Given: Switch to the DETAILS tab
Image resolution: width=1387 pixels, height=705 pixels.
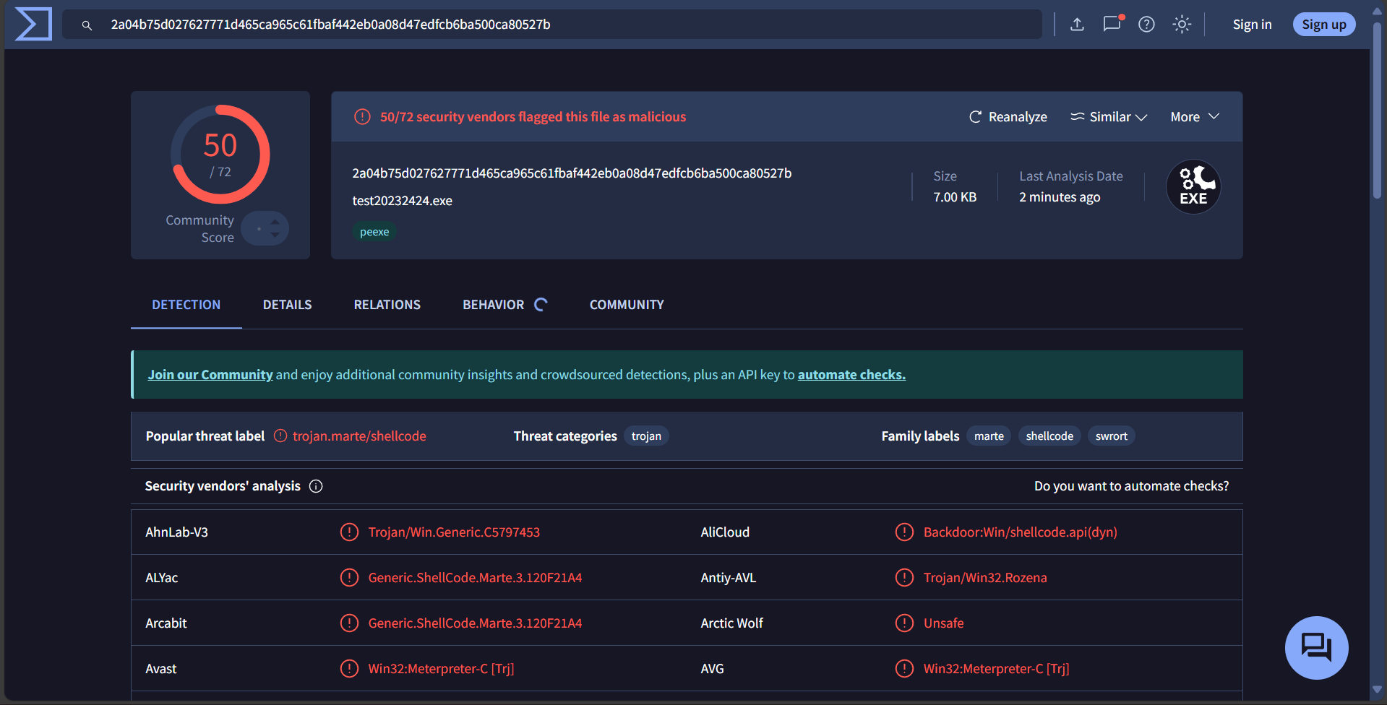Looking at the screenshot, I should [x=287, y=305].
